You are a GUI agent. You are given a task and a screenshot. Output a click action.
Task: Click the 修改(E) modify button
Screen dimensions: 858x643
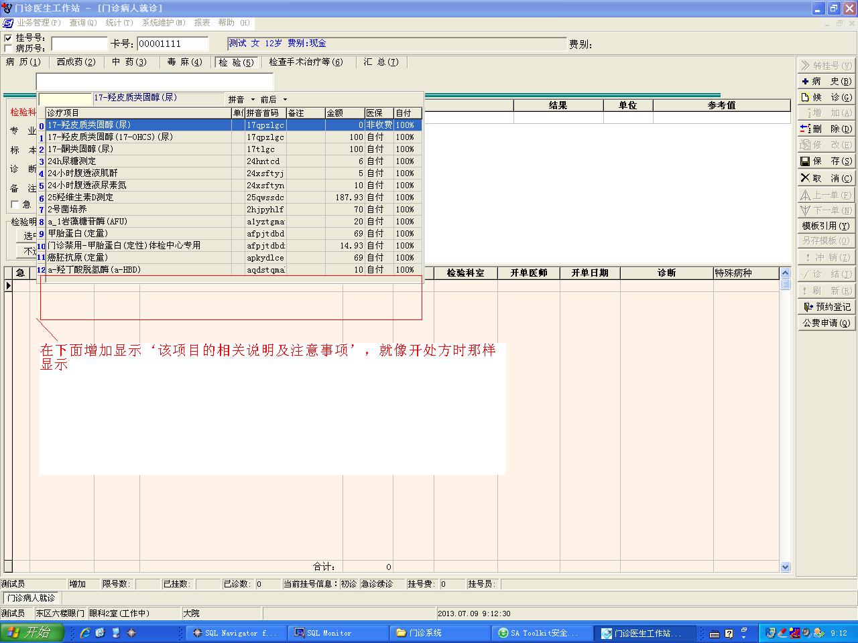[x=826, y=145]
